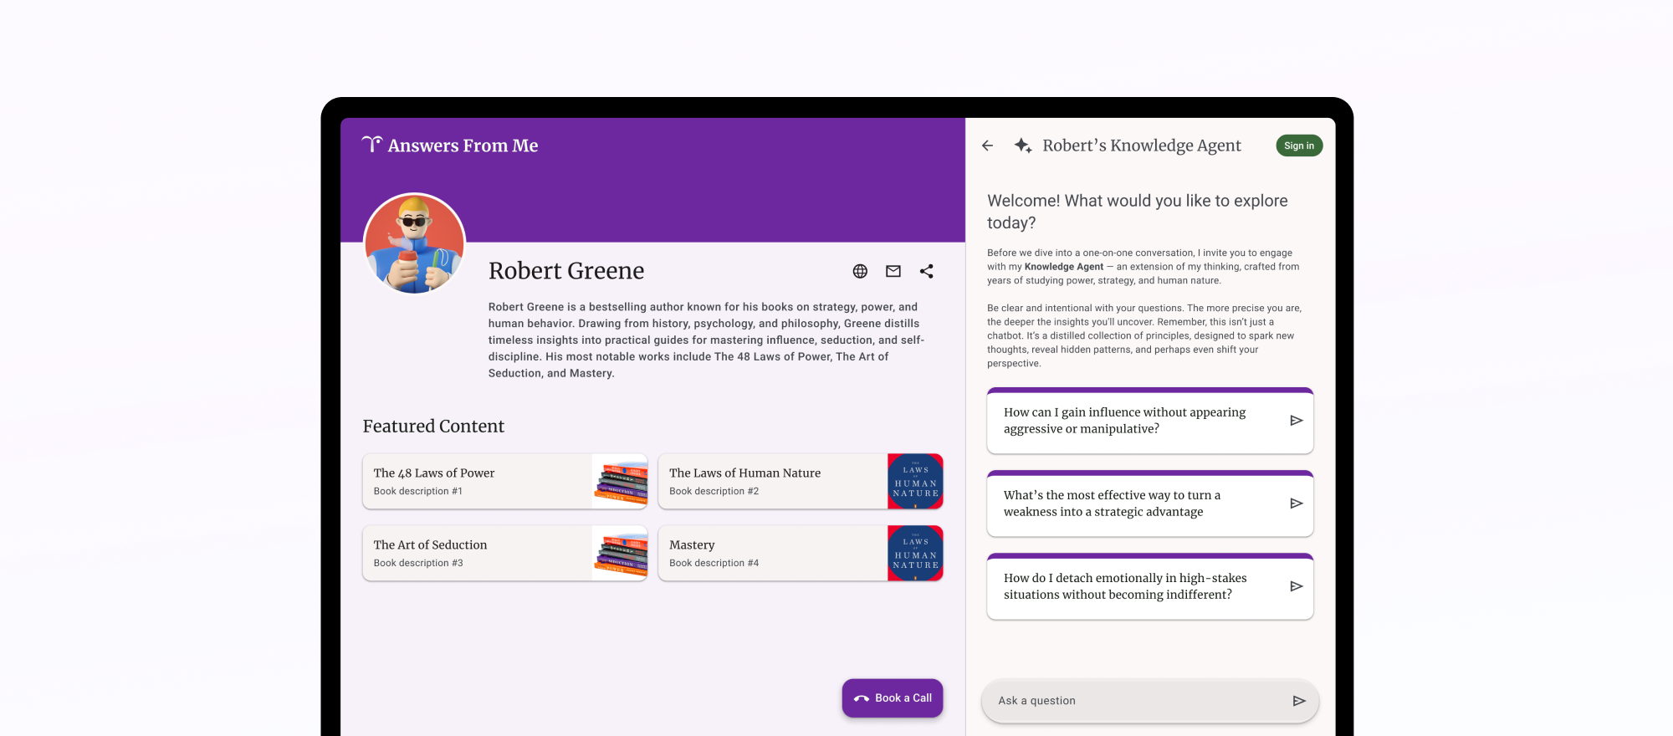Viewport: 1673px width, 736px height.
Task: Click the Ask a question input field
Action: tap(1138, 701)
